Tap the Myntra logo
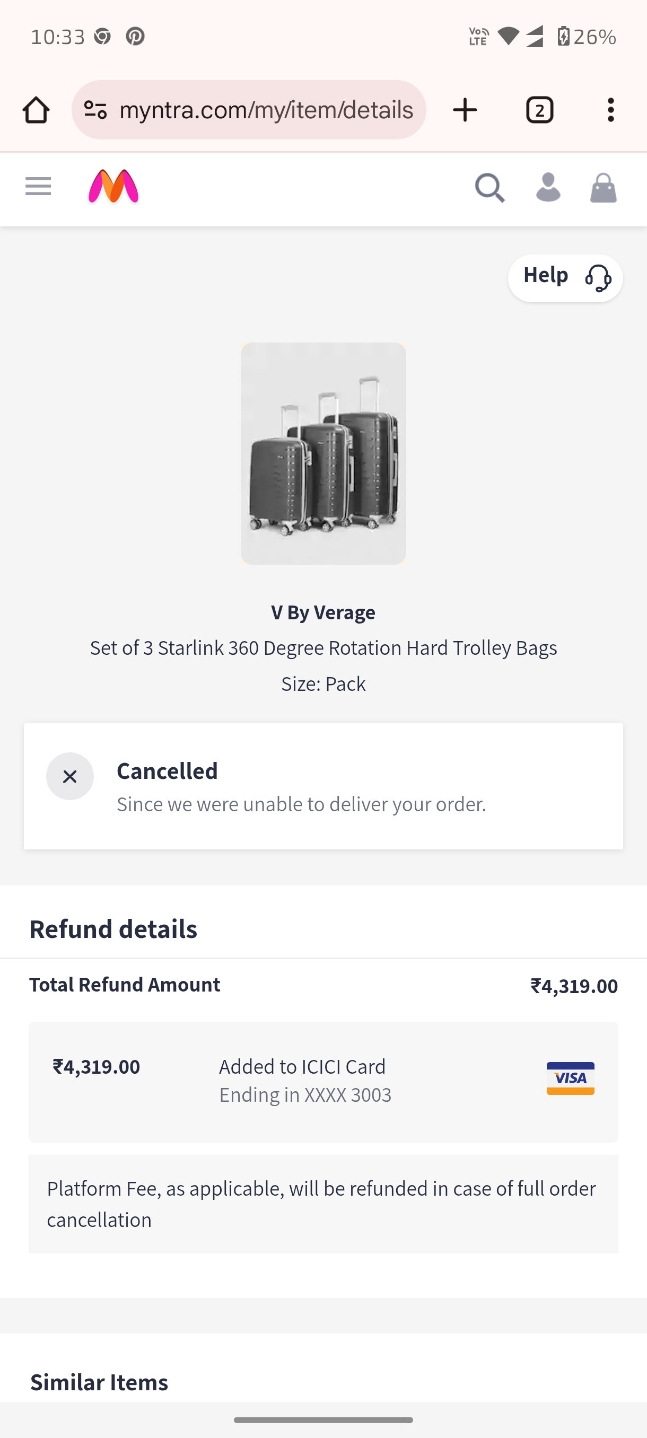647x1438 pixels. pos(113,187)
